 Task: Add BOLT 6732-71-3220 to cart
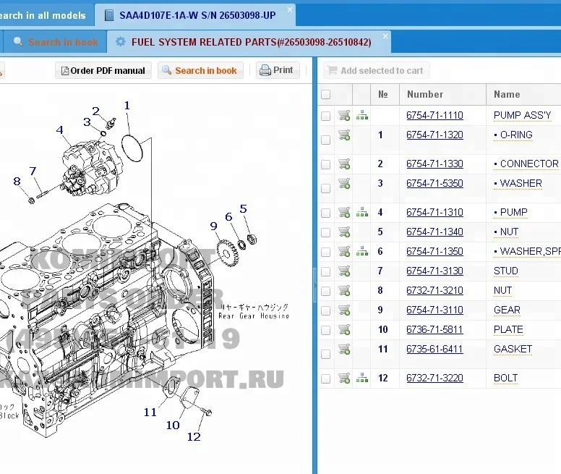coord(344,378)
